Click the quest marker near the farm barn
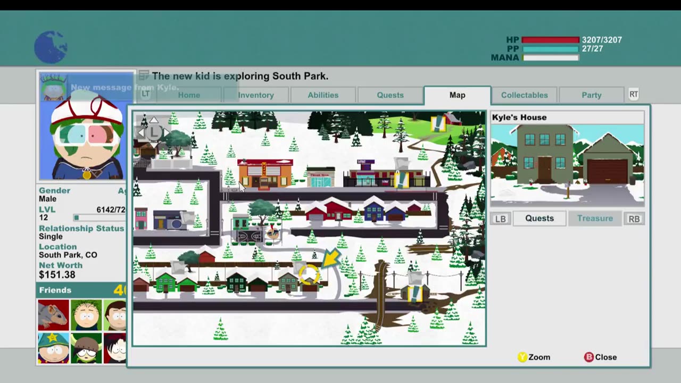 coord(438,124)
